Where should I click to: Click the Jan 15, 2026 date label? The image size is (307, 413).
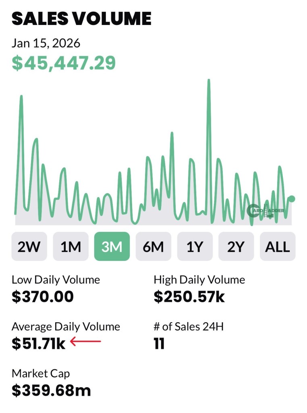[x=46, y=43]
